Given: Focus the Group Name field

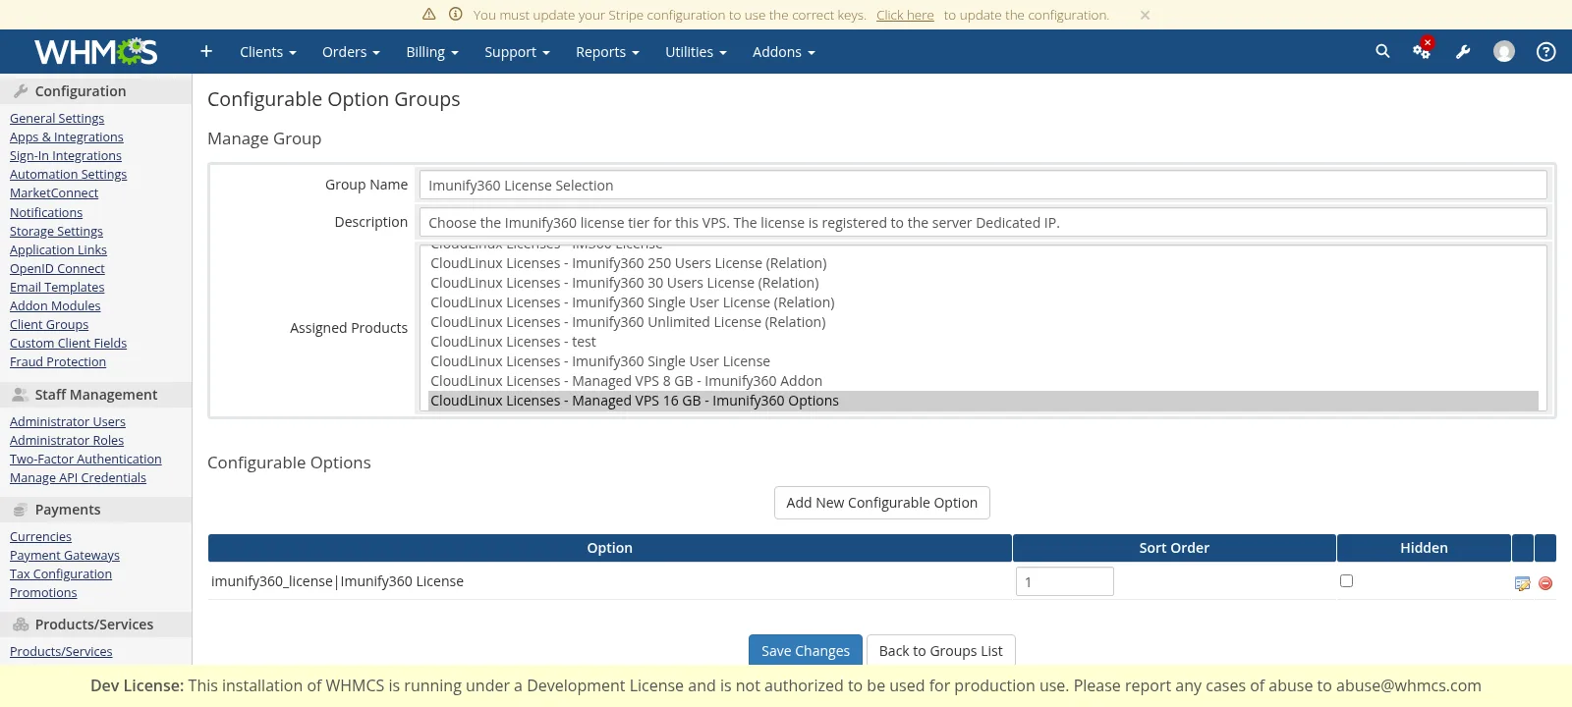Looking at the screenshot, I should tap(982, 185).
